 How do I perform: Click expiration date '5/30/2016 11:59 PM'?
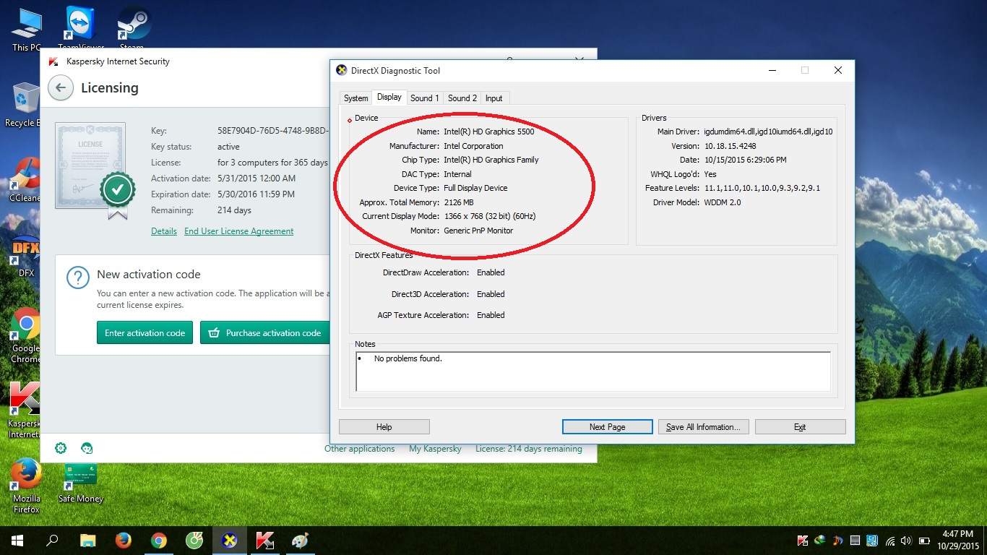tap(256, 194)
